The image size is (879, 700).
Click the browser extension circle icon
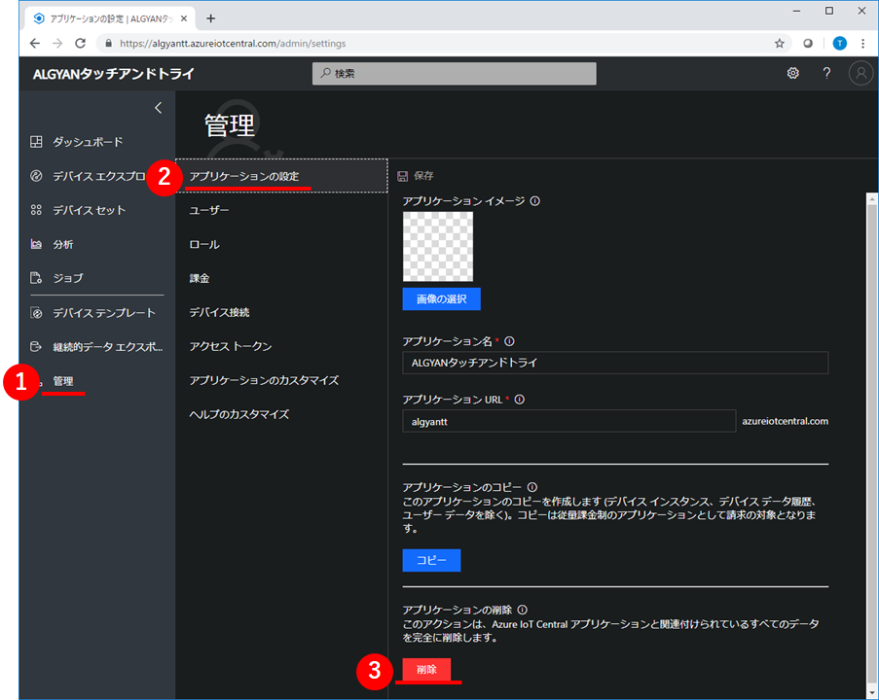(808, 43)
